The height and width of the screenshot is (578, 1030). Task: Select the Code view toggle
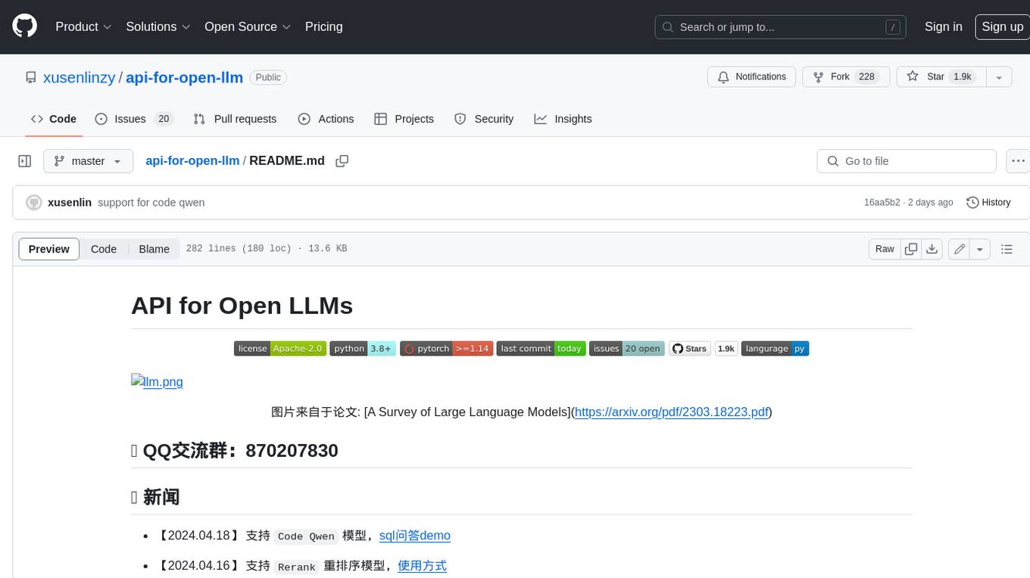(104, 249)
